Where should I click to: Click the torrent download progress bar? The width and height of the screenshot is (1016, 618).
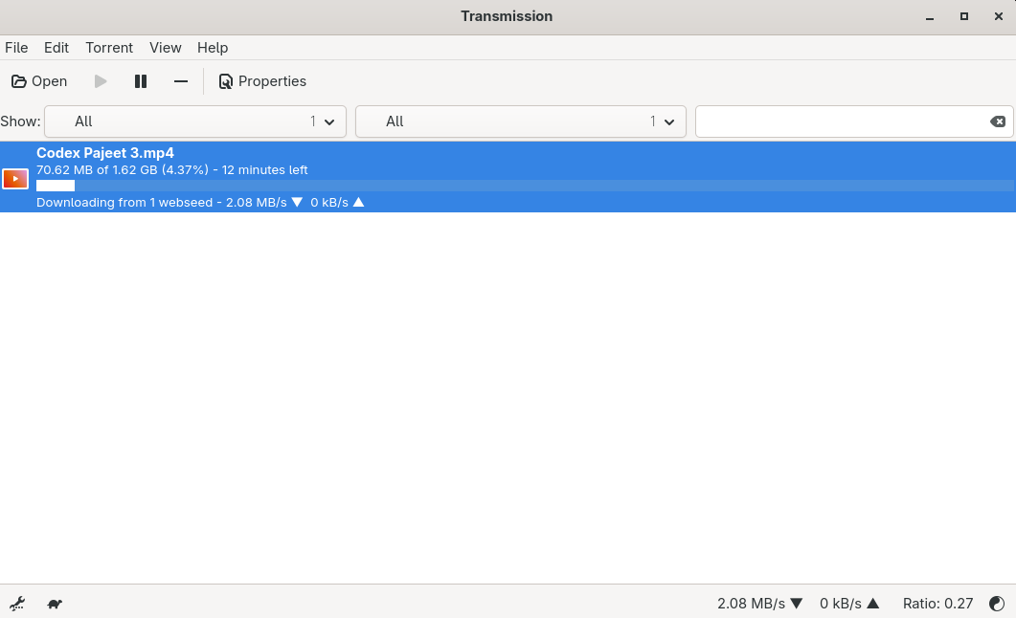tap(525, 186)
